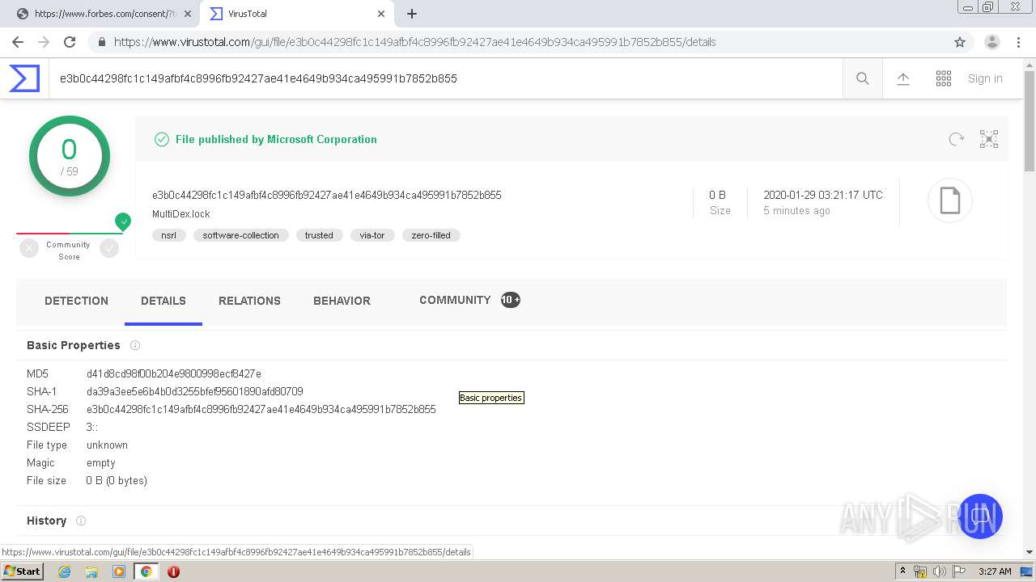Click the red stop-sign taskbar icon
Screen dimensions: 1036x582
[x=173, y=571]
